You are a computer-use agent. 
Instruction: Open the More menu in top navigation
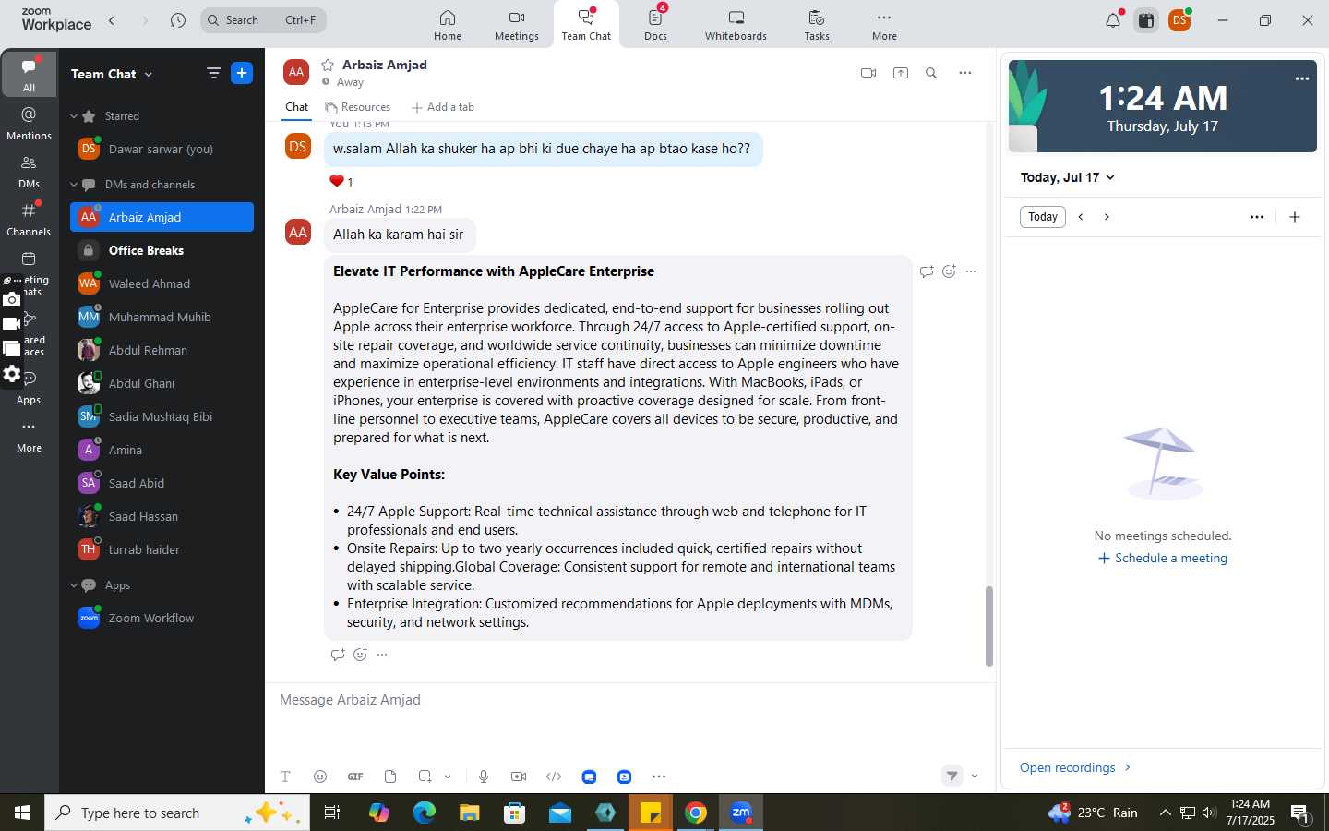[884, 25]
